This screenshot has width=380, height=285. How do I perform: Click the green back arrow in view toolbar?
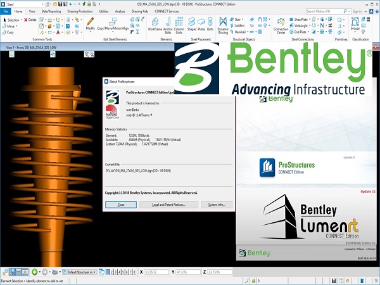click(x=35, y=272)
